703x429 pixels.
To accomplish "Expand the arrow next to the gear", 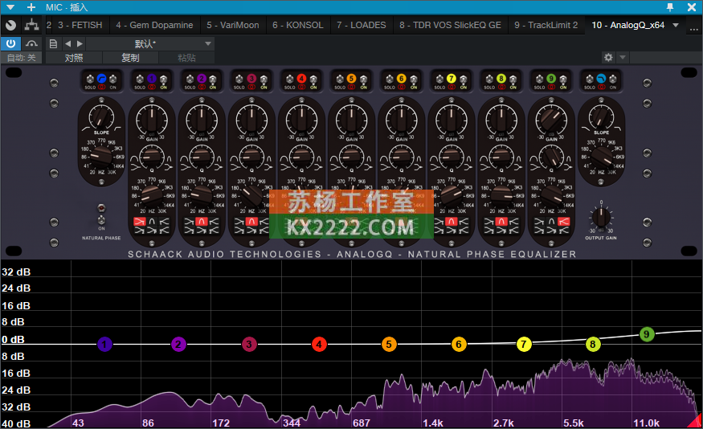I will [623, 57].
